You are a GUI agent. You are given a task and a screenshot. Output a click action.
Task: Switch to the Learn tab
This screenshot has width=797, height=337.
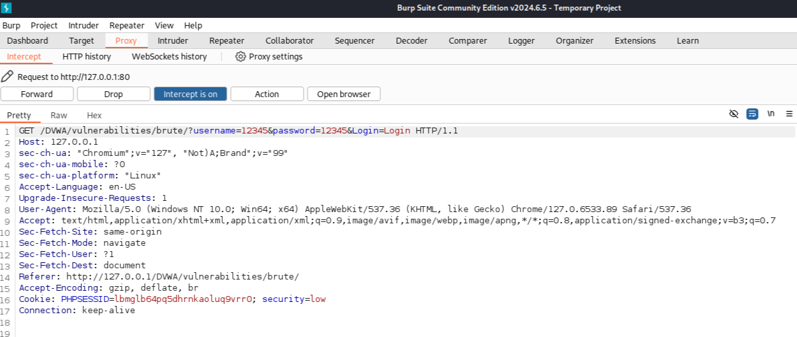(x=688, y=40)
